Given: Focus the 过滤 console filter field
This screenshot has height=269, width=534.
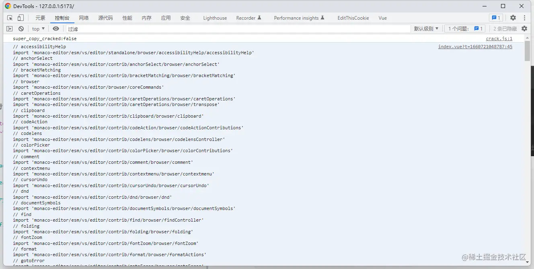Looking at the screenshot, I should [237, 29].
